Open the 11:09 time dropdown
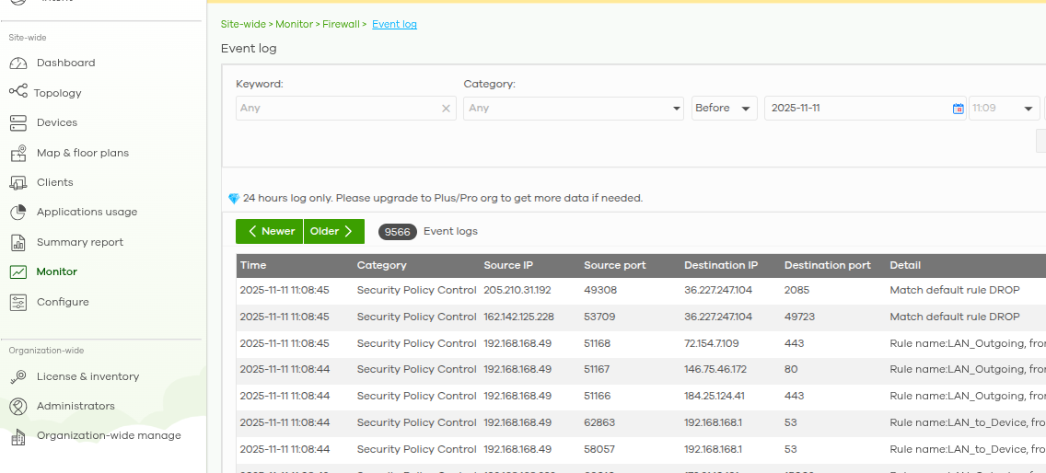Screen dimensions: 1046x473 (x=1004, y=108)
